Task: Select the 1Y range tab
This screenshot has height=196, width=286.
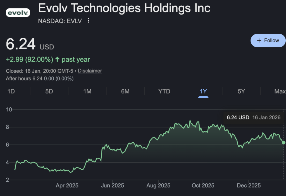Action: point(203,91)
